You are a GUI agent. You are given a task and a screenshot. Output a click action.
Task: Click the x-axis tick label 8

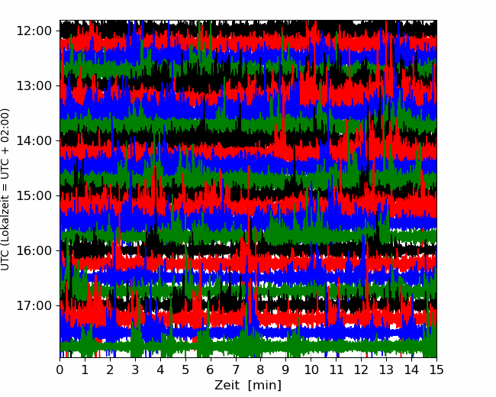[x=261, y=370]
